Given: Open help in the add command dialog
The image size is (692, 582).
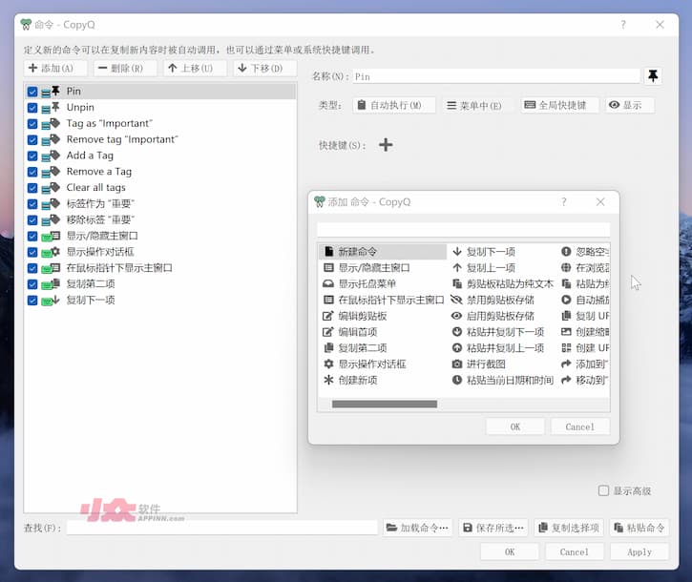Looking at the screenshot, I should tap(563, 202).
